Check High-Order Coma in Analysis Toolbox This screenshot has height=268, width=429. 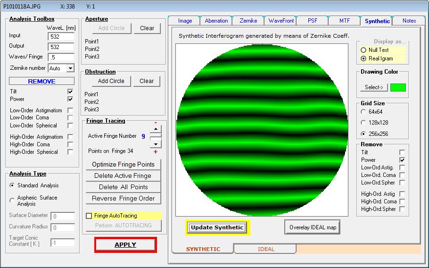70,144
